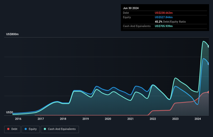Click the 2017 x-axis label

pos(41,119)
